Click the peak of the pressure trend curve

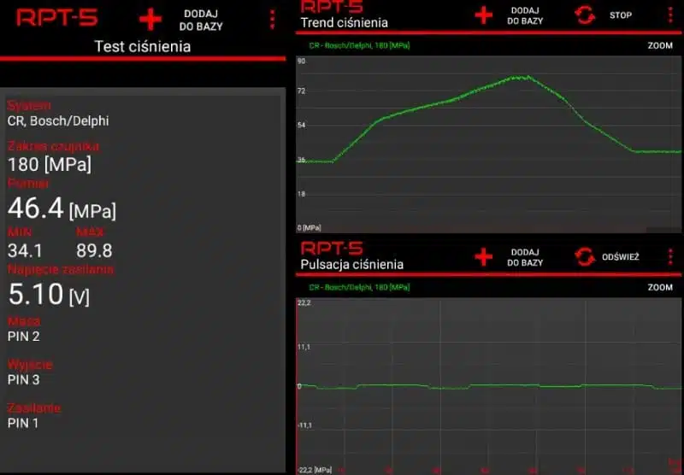click(x=523, y=76)
